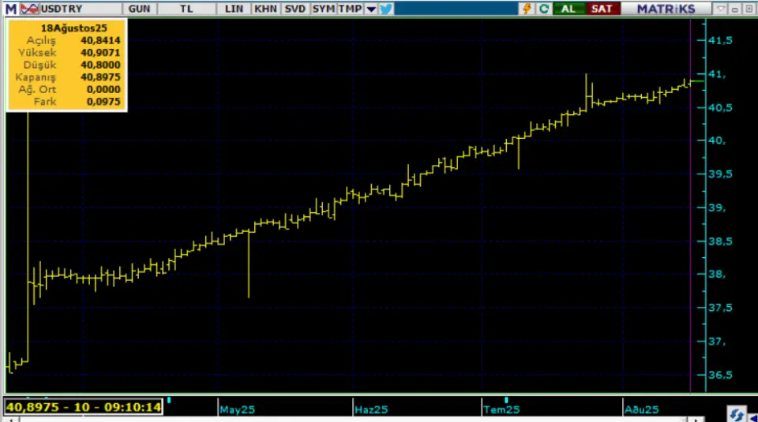Select the Yüksek value 40,9071
Viewport: 758px width, 422px height.
click(x=100, y=53)
